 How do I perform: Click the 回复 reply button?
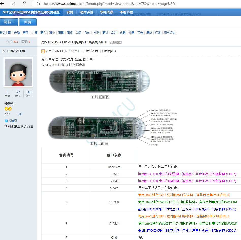point(28,22)
